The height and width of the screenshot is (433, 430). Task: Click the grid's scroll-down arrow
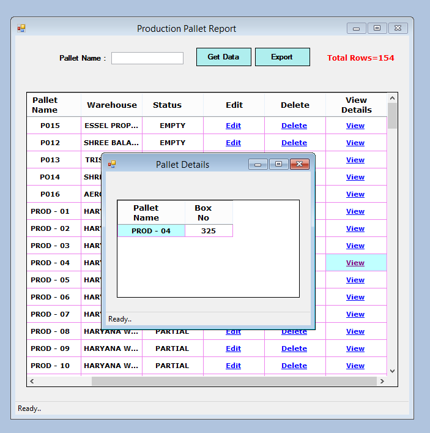tap(392, 371)
